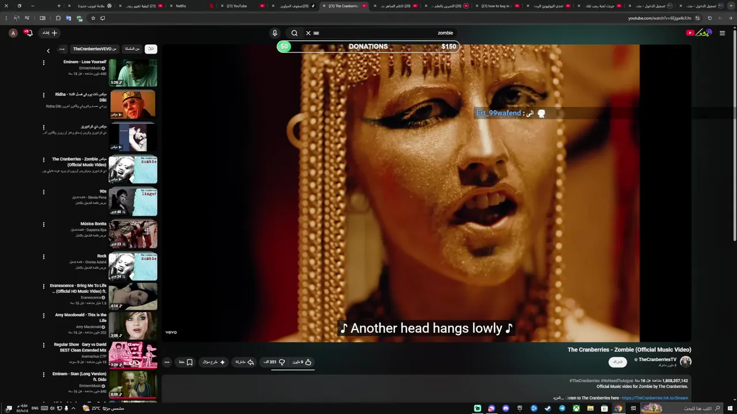Switch to 'how to buy in' browser tab
Image resolution: width=737 pixels, height=414 pixels.
click(499, 6)
